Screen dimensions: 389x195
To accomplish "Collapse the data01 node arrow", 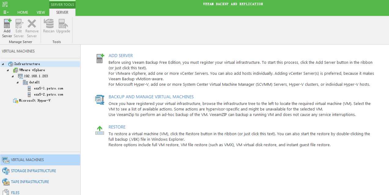I will pos(18,82).
